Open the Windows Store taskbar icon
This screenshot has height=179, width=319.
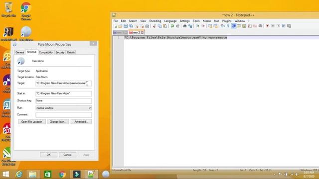click(x=48, y=174)
